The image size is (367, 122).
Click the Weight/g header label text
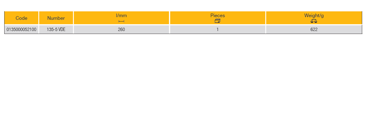click(314, 15)
